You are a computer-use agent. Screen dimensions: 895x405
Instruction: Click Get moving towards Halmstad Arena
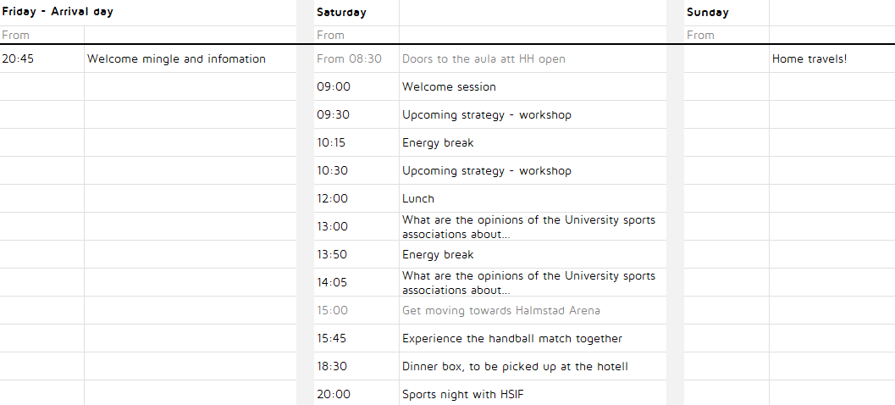pyautogui.click(x=501, y=311)
